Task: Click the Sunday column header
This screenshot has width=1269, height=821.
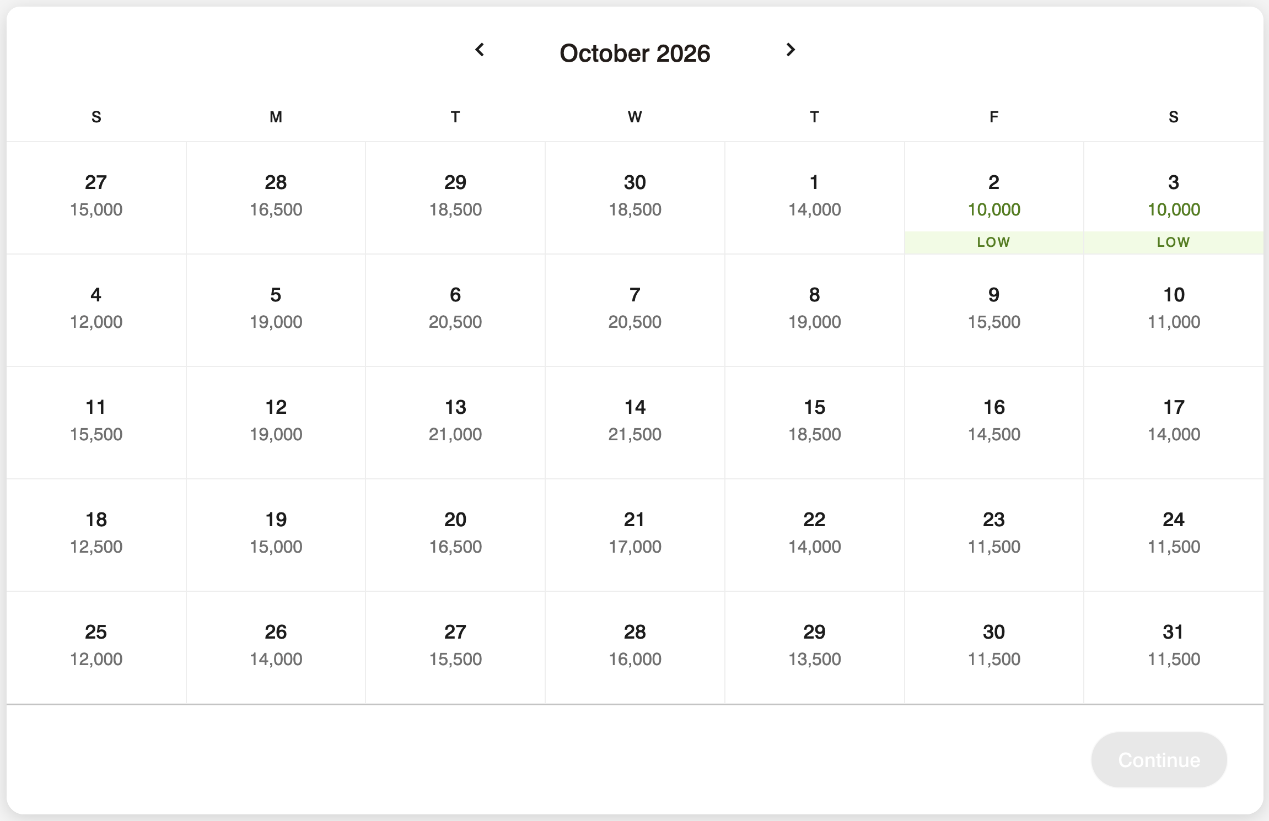Action: [x=96, y=116]
